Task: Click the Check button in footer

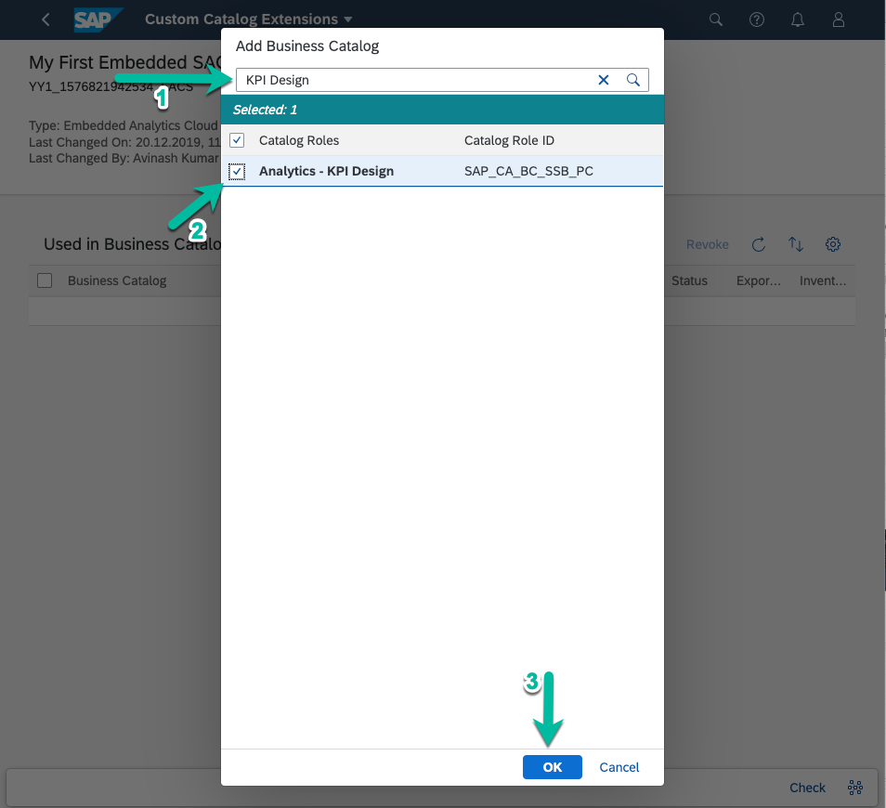Action: (807, 787)
